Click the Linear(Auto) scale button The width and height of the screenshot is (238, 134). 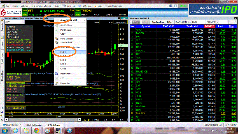pyautogui.click(x=120, y=22)
